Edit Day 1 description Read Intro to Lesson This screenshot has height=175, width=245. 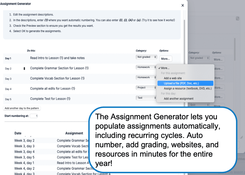coord(57,58)
